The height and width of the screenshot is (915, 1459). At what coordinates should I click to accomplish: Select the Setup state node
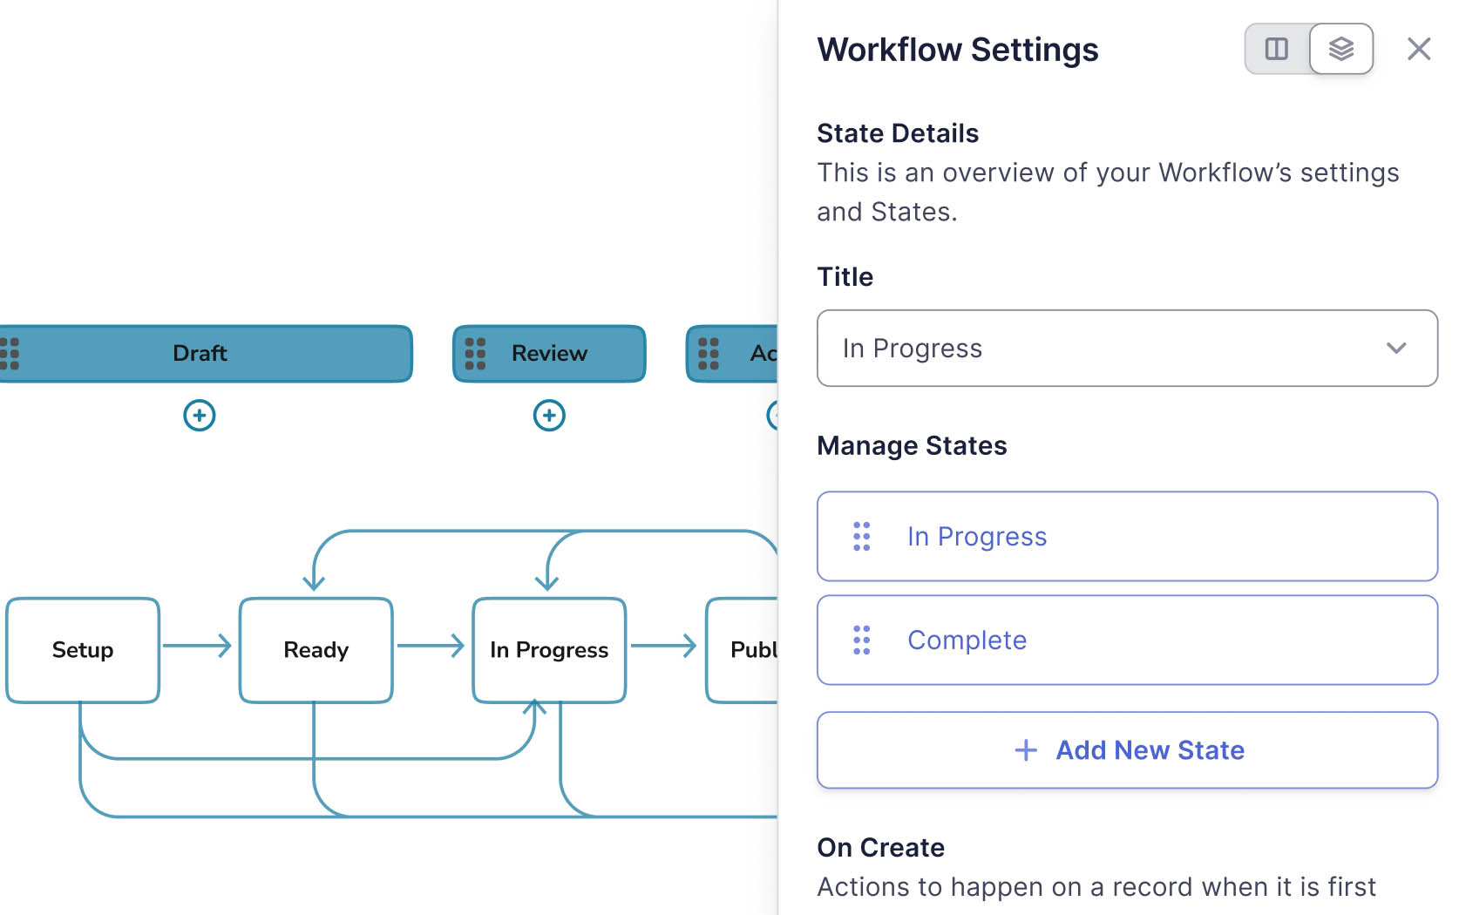click(83, 650)
